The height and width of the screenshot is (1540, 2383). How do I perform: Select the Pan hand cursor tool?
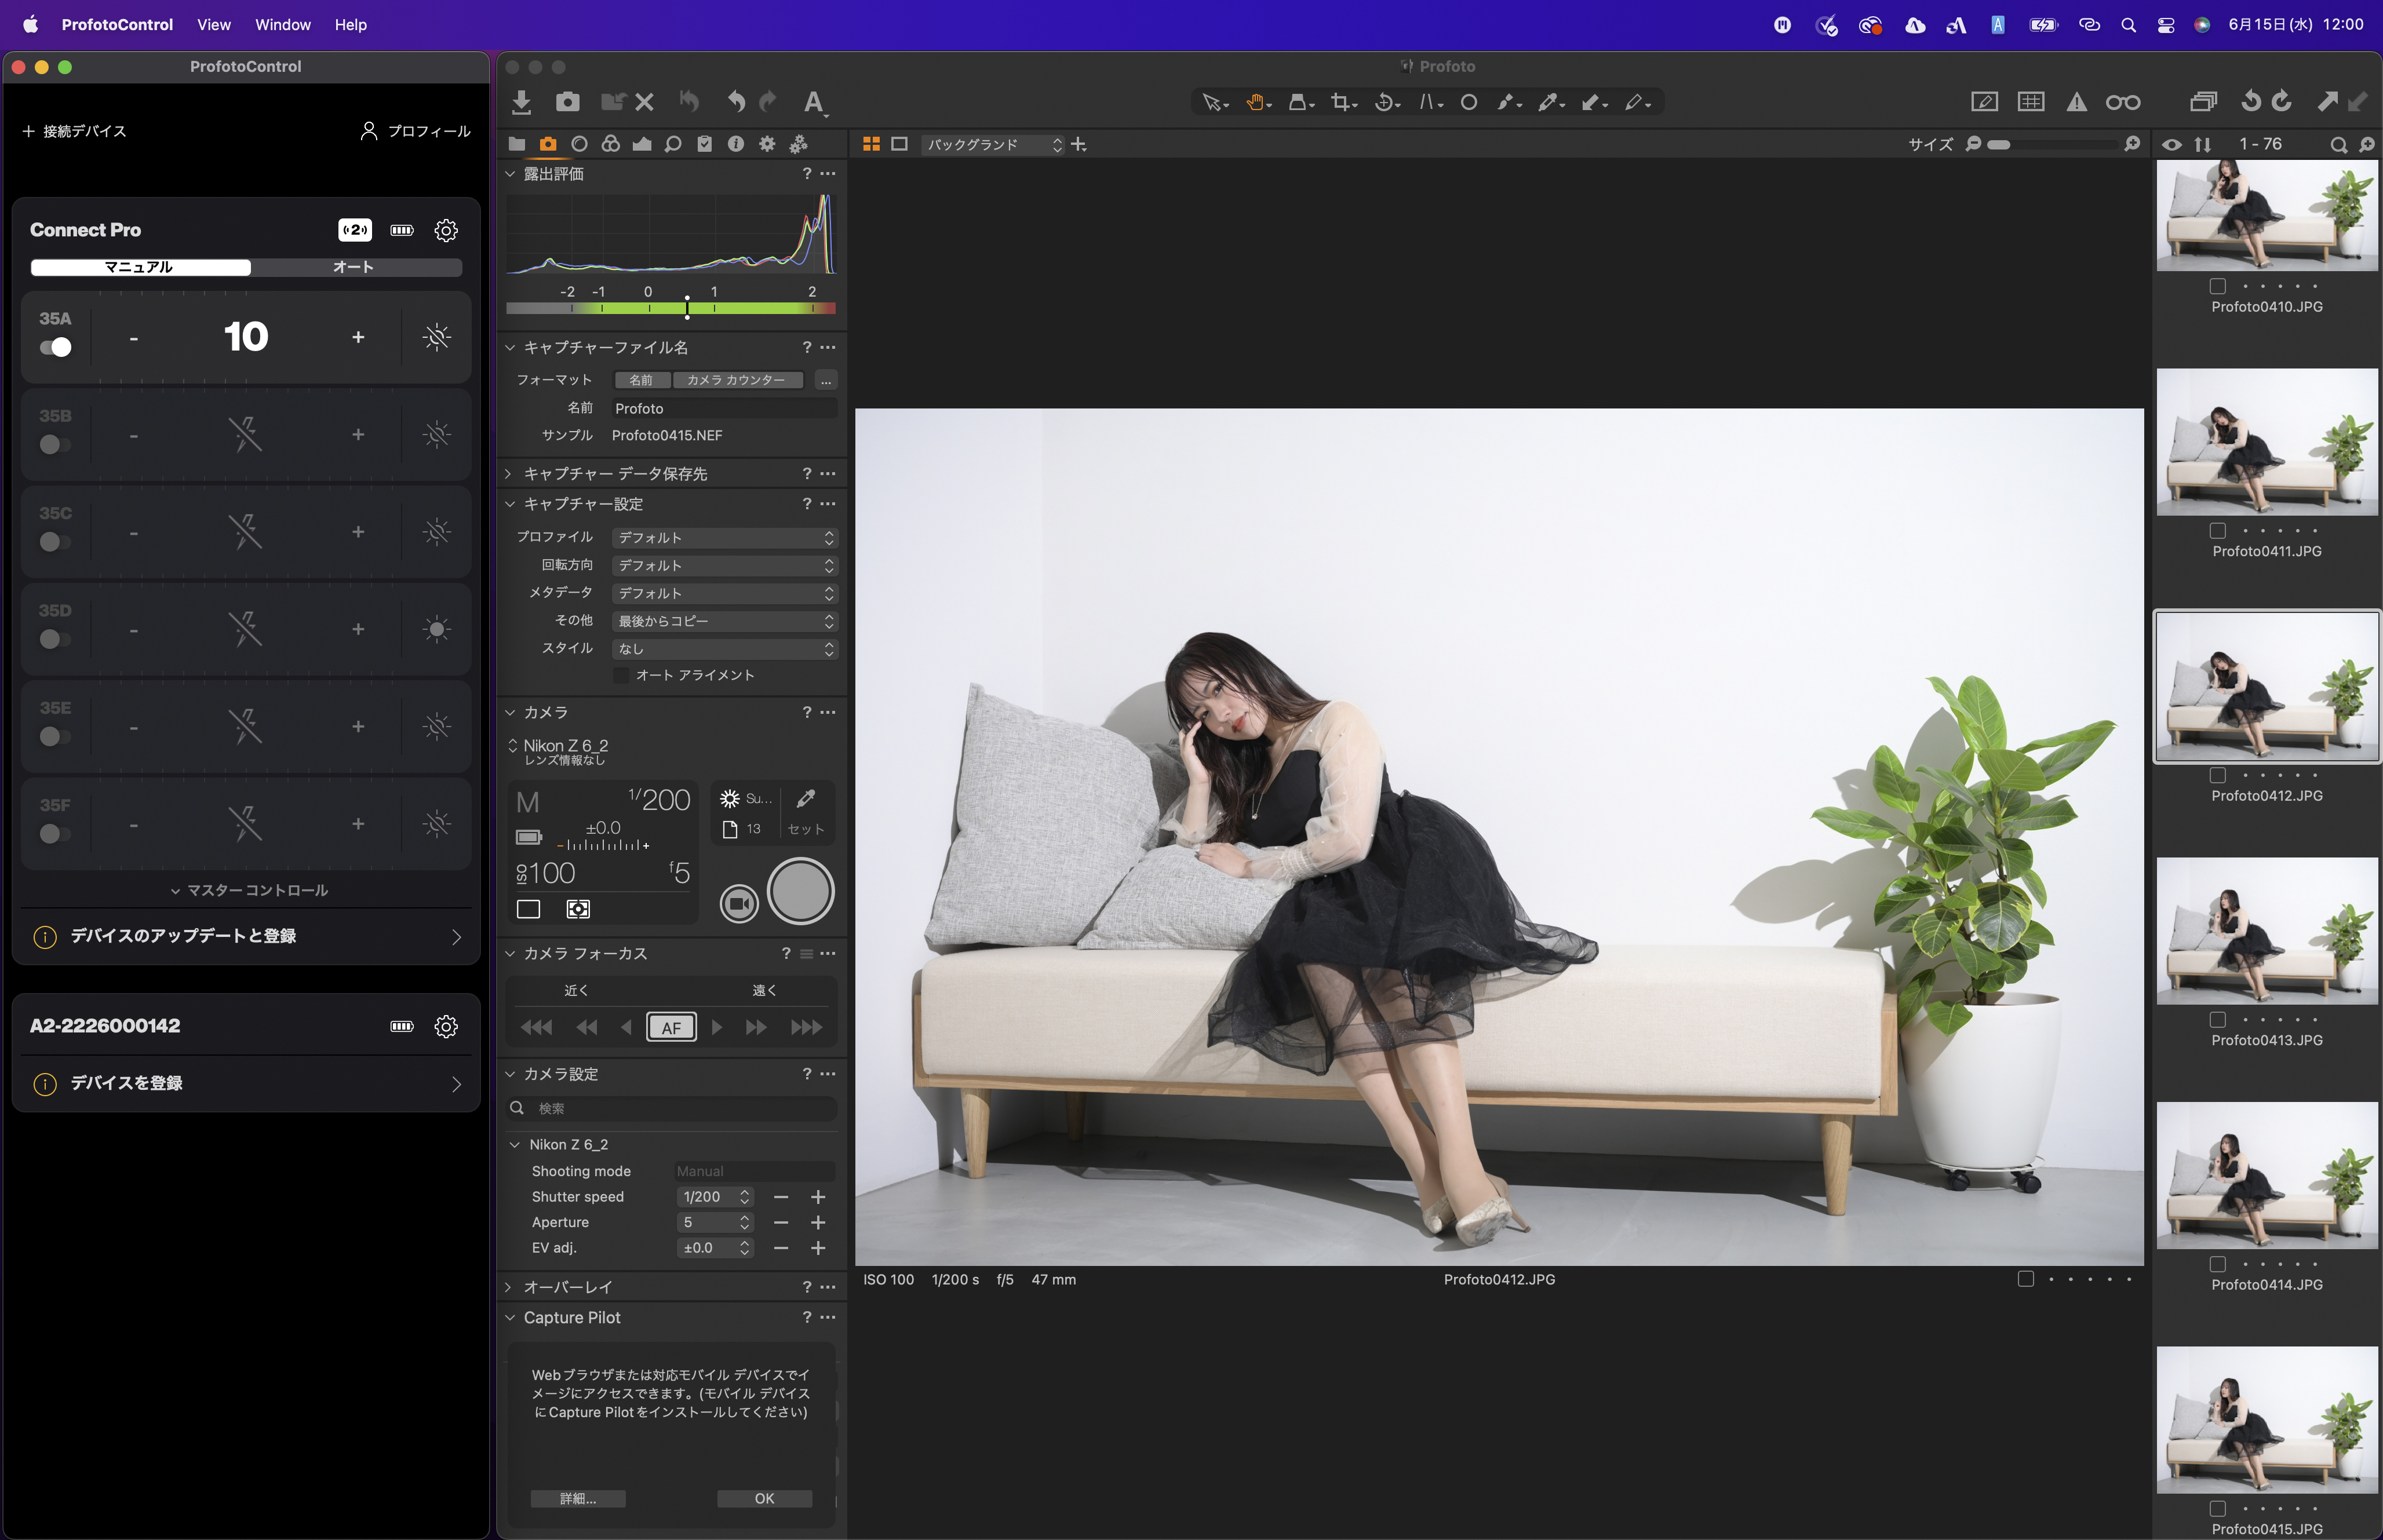click(x=1254, y=101)
